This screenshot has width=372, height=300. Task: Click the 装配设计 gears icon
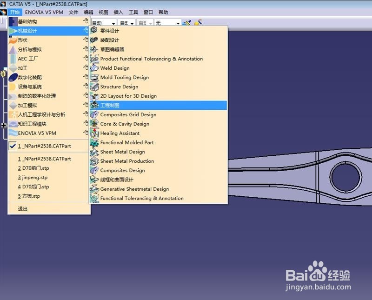click(x=94, y=40)
